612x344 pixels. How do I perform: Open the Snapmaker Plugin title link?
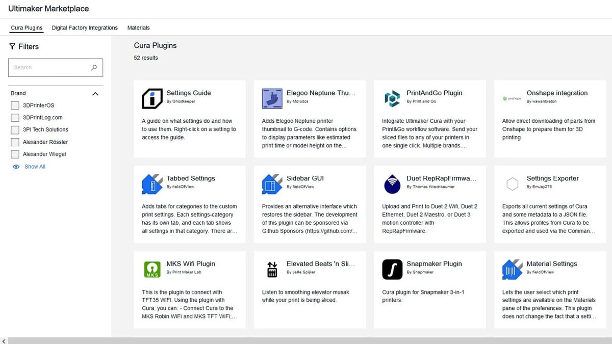click(x=435, y=263)
